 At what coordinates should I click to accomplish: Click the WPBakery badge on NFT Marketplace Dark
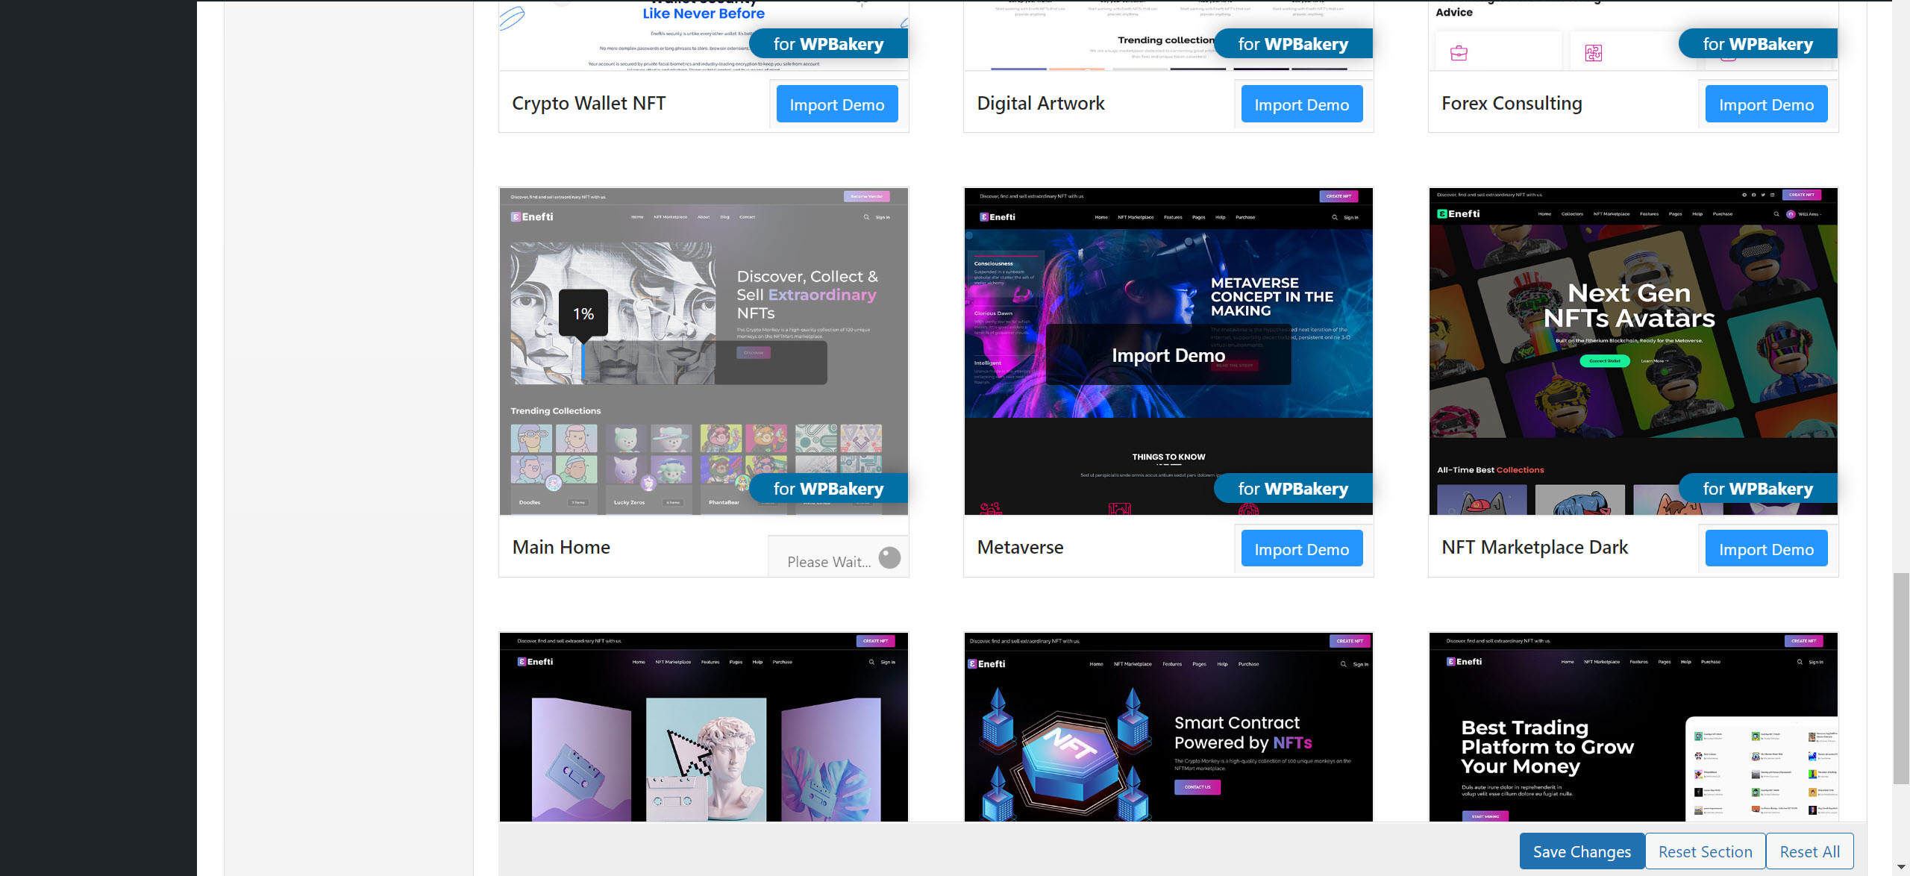pyautogui.click(x=1758, y=489)
